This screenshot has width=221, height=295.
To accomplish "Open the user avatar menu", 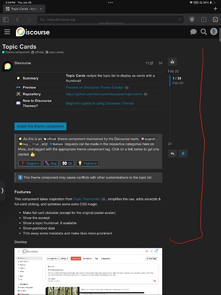I will (214, 31).
